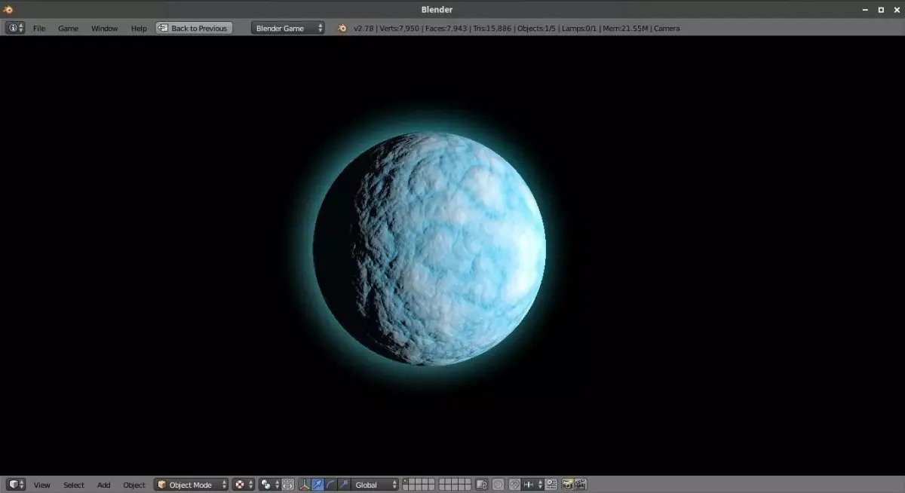This screenshot has width=905, height=493.
Task: Open the Add menu in the viewport header
Action: [104, 485]
